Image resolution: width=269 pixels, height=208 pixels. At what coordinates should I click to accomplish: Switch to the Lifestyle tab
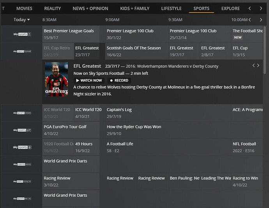click(172, 9)
